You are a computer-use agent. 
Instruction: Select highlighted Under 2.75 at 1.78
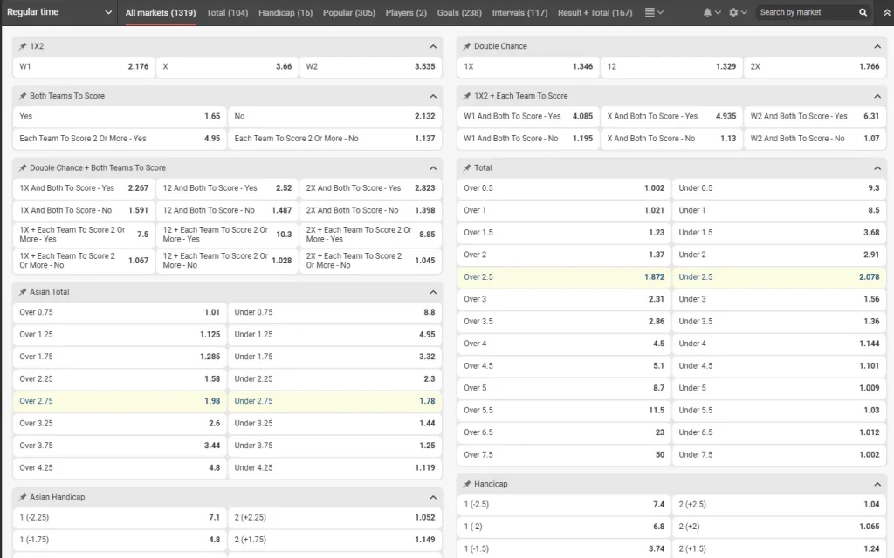tap(334, 401)
